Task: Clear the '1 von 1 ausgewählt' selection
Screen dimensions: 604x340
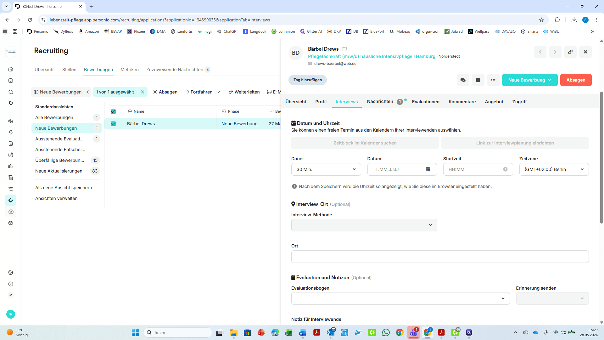Action: 143,92
